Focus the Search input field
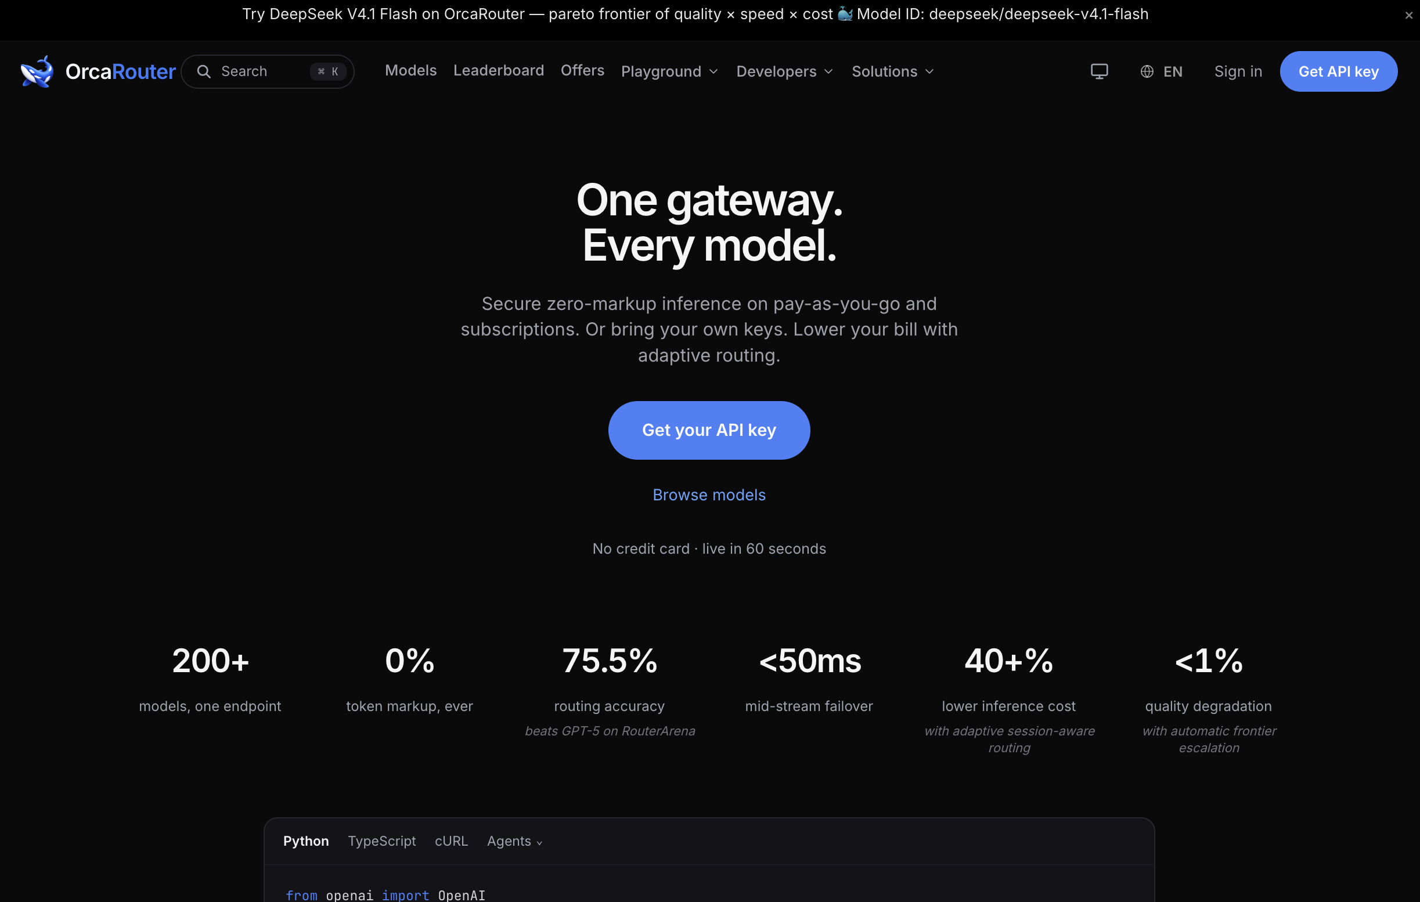 (x=267, y=71)
